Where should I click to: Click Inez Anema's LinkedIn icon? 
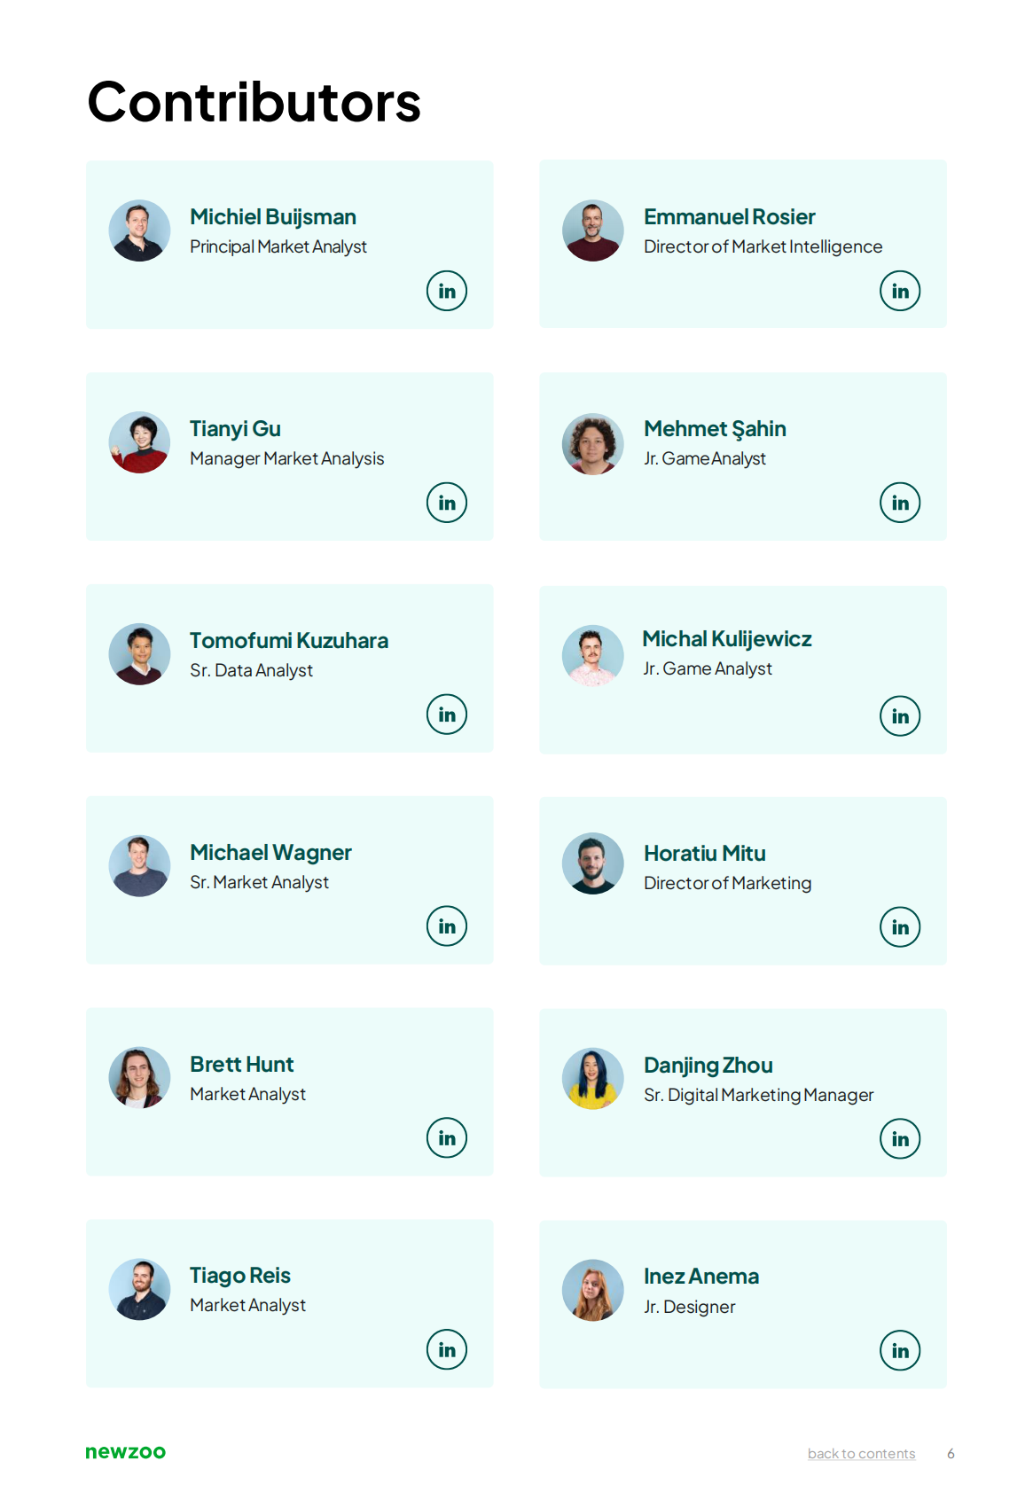click(900, 1351)
